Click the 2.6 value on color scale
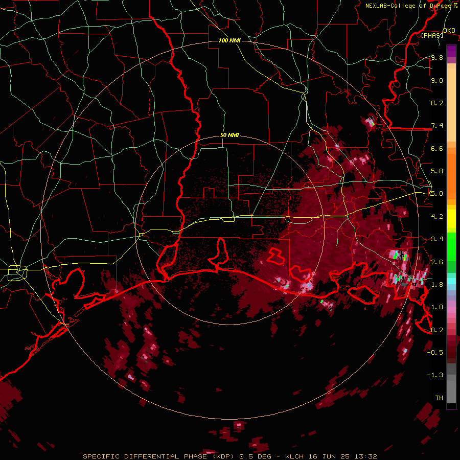 437,262
